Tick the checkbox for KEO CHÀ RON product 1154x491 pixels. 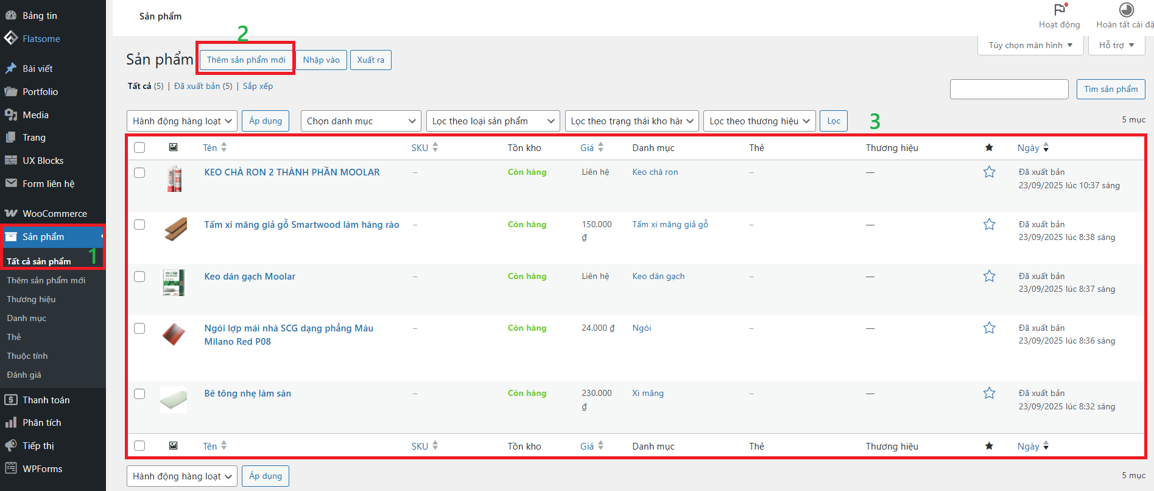tap(139, 172)
